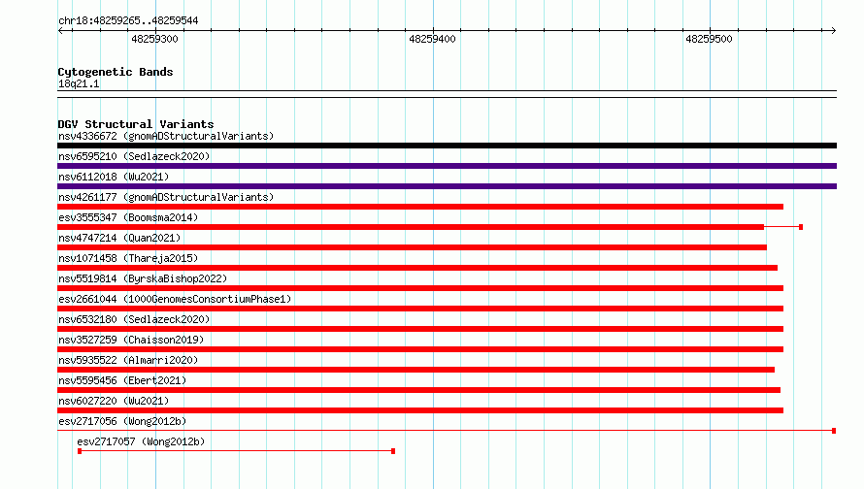Open variant label nsv5519814 (ByrskaBishop2022)
The width and height of the screenshot is (864, 489).
point(143,278)
